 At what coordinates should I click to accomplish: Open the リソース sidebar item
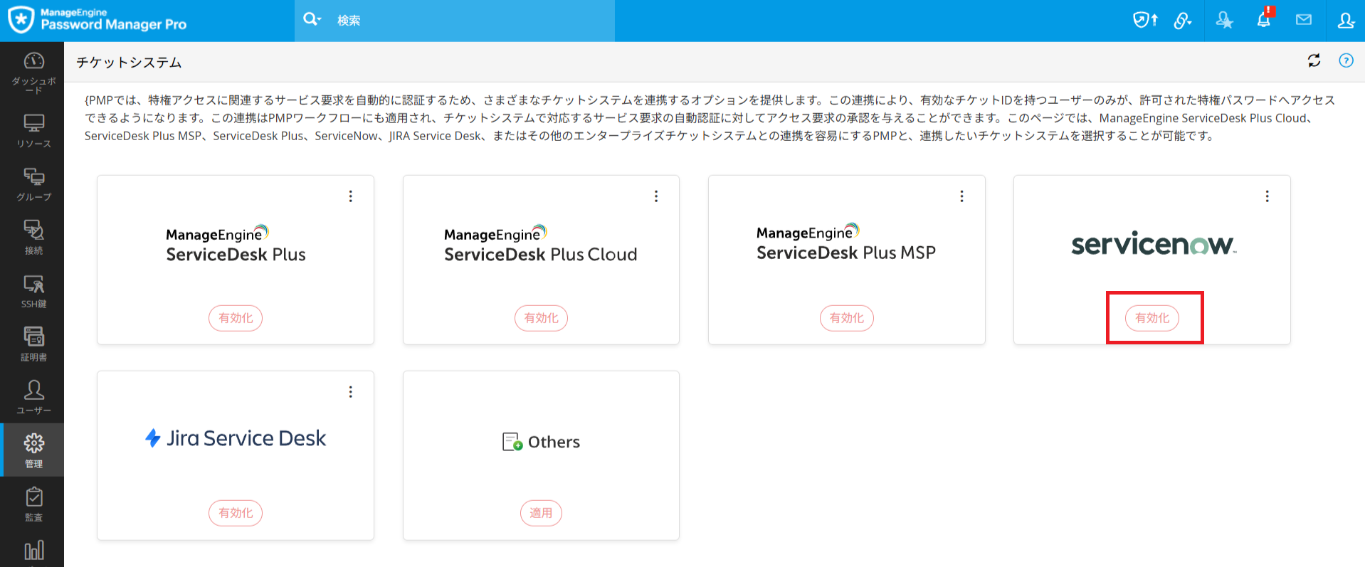pos(33,131)
